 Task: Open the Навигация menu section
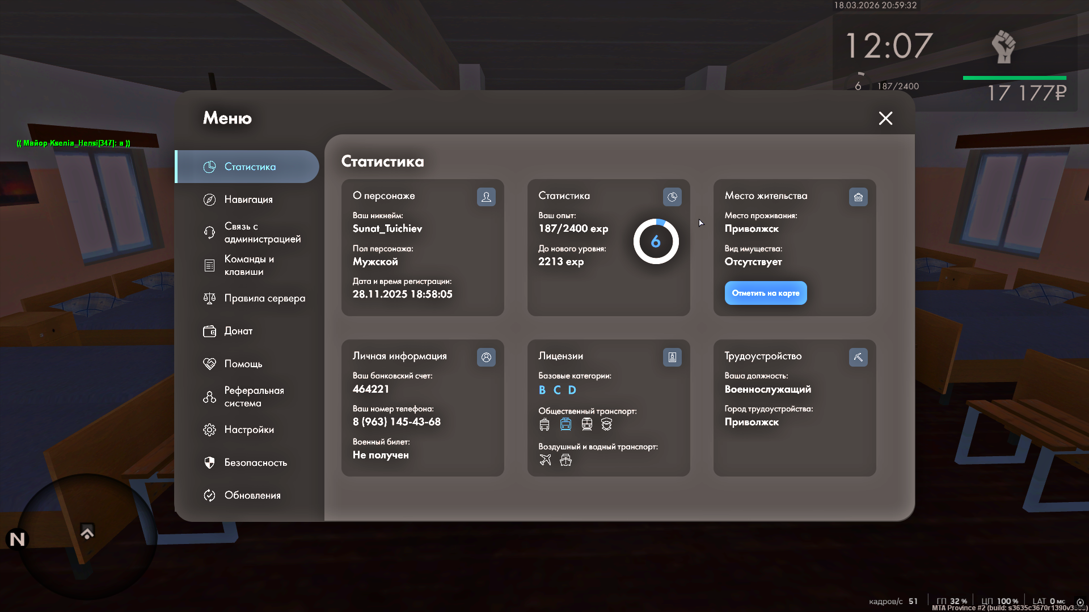(248, 199)
